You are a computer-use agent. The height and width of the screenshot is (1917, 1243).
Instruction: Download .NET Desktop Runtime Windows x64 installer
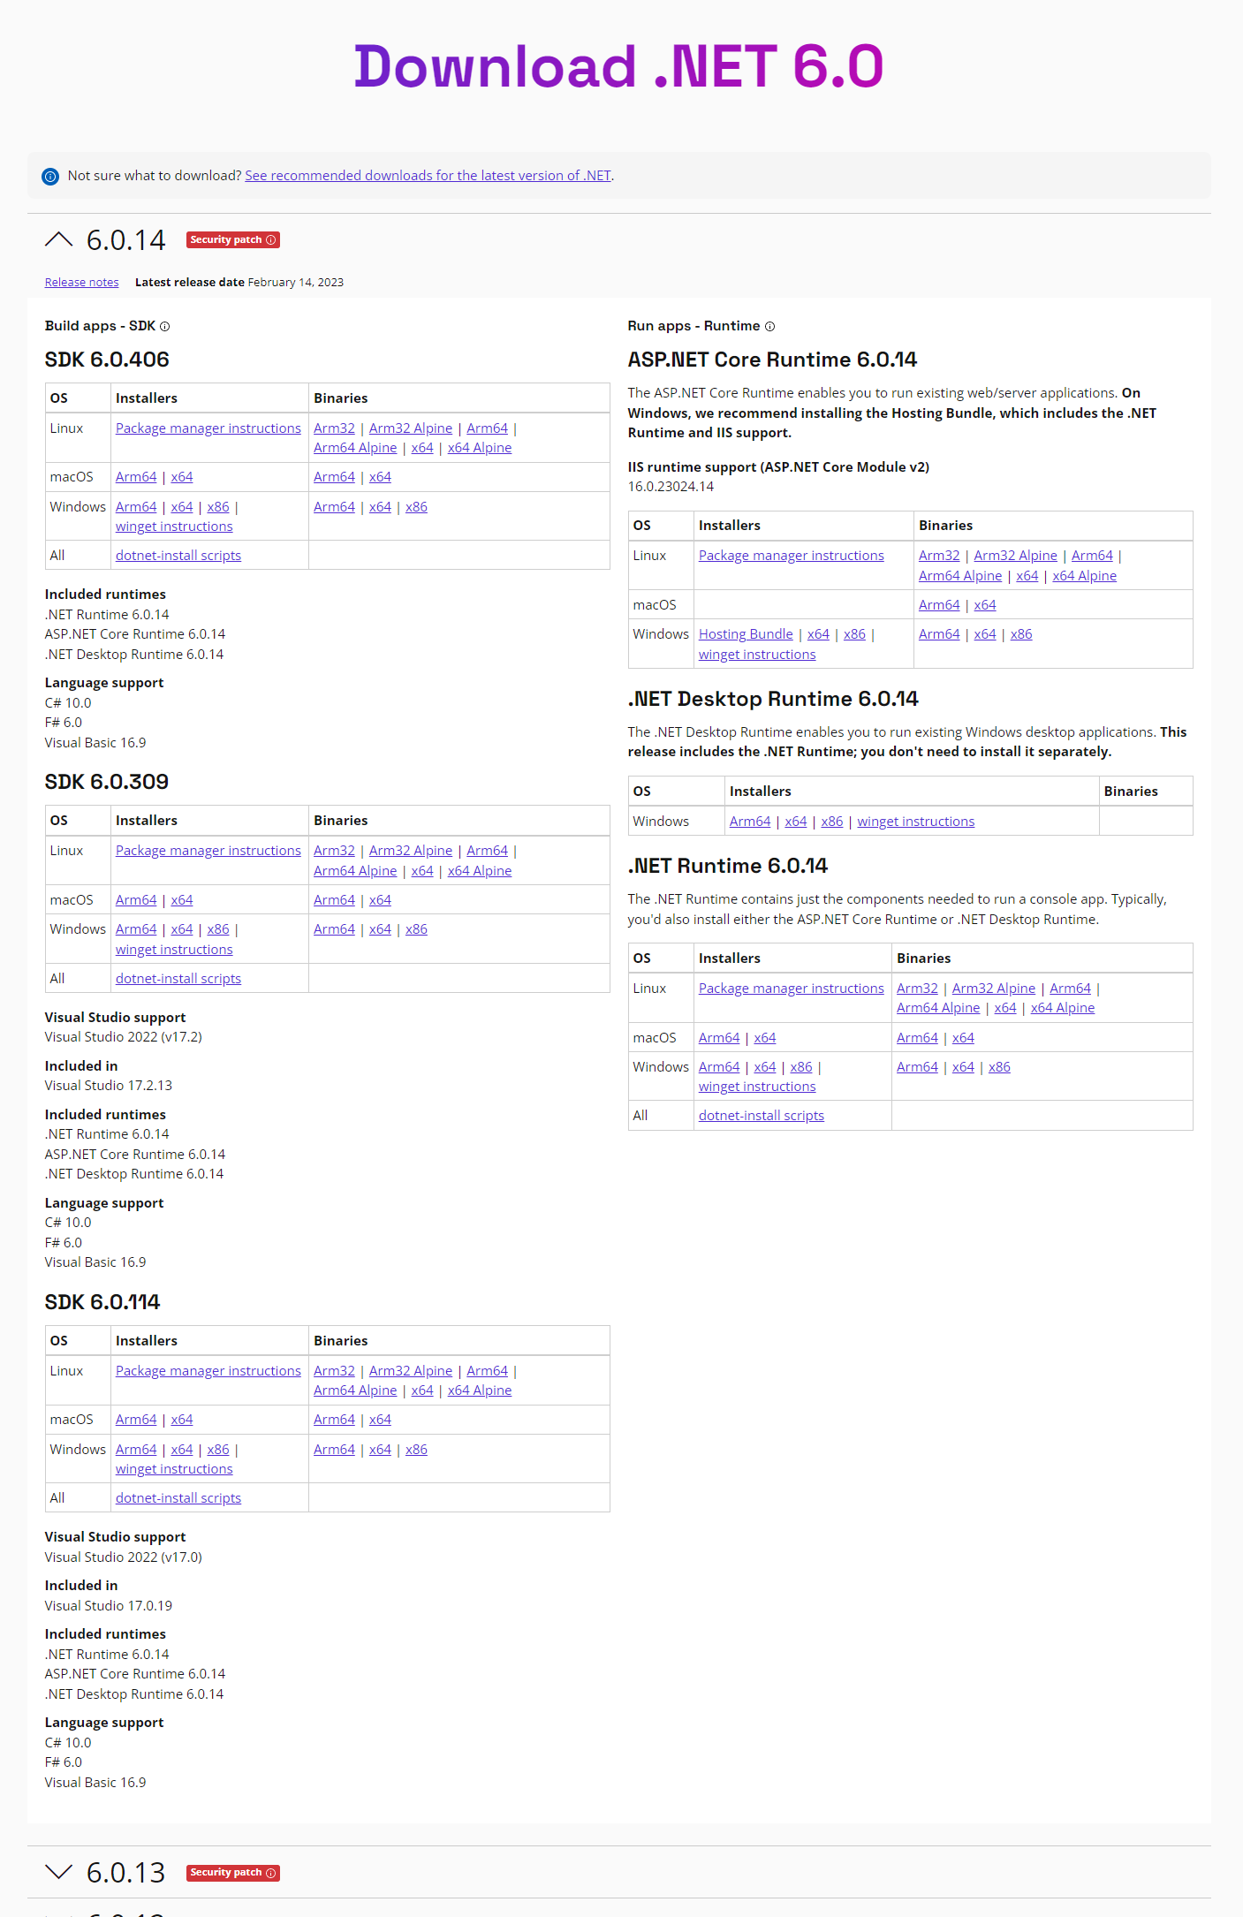point(796,821)
